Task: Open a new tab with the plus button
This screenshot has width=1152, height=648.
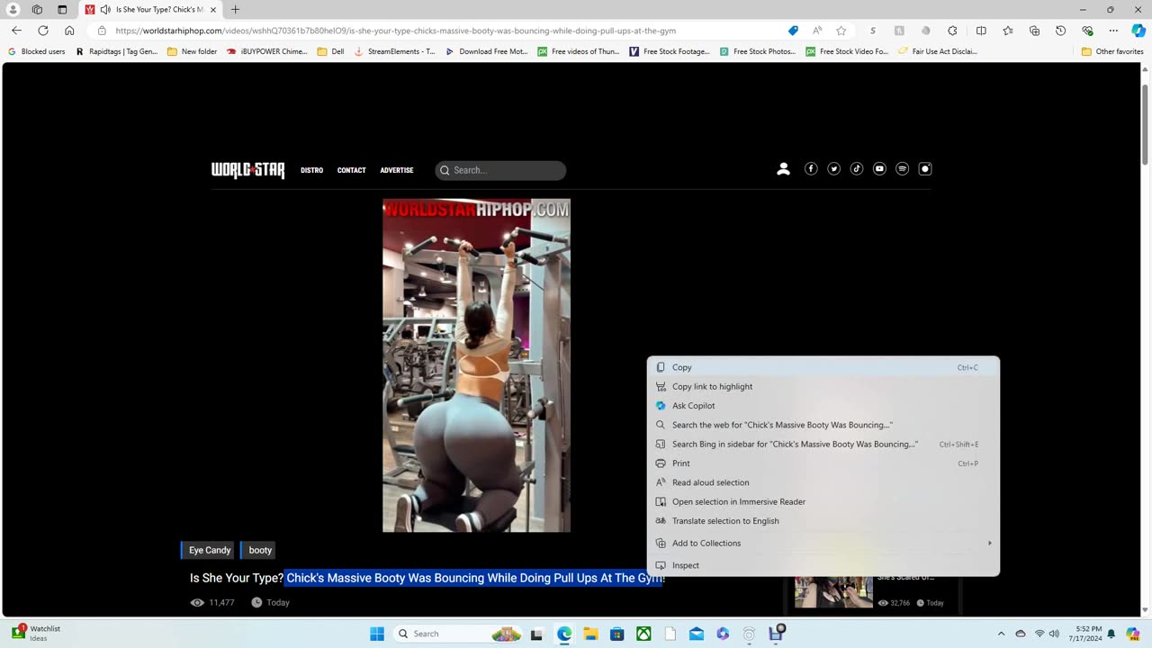Action: click(x=235, y=9)
